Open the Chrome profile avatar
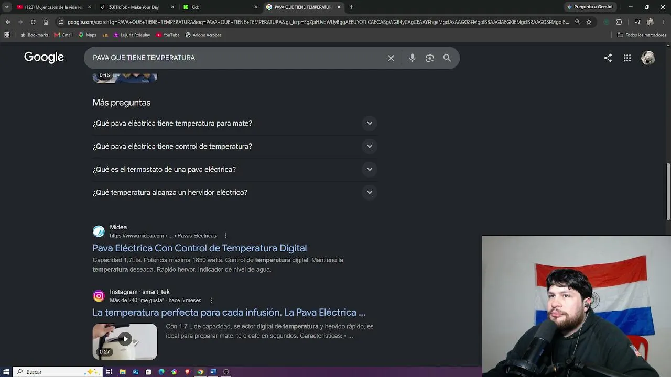The height and width of the screenshot is (377, 671). click(x=650, y=22)
